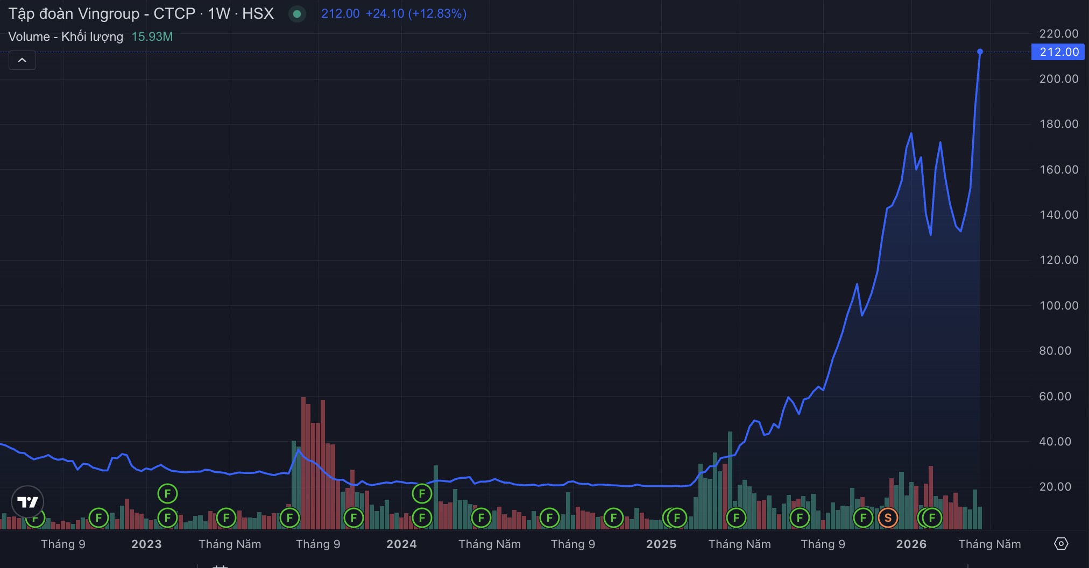Click the 2025 time axis label
Viewport: 1089px width, 568px height.
click(661, 544)
